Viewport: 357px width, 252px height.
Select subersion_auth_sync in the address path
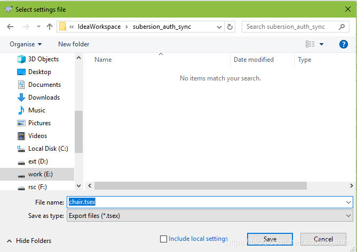[x=162, y=27]
